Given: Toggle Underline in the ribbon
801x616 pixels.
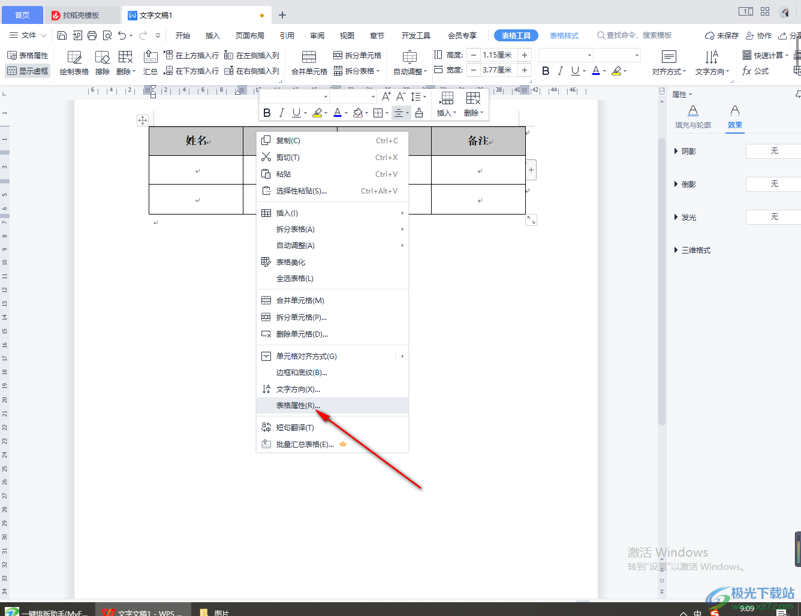Looking at the screenshot, I should coord(575,71).
